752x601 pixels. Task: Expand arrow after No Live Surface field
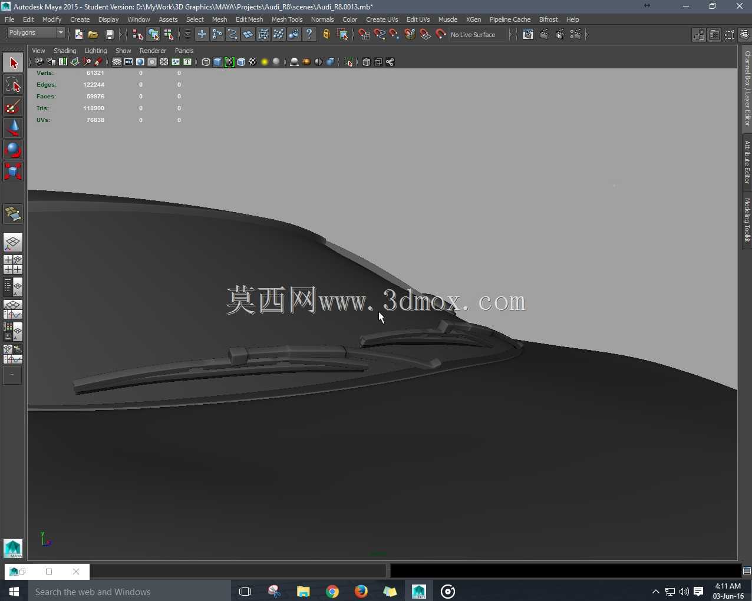click(x=511, y=35)
